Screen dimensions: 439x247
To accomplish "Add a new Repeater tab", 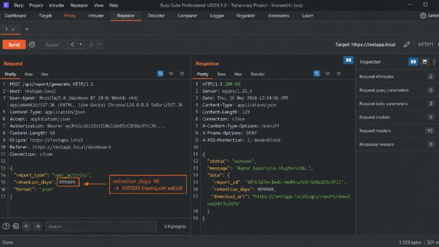I will [x=27, y=29].
